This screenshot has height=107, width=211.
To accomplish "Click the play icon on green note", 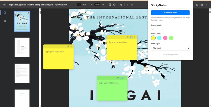I will 122,78.
